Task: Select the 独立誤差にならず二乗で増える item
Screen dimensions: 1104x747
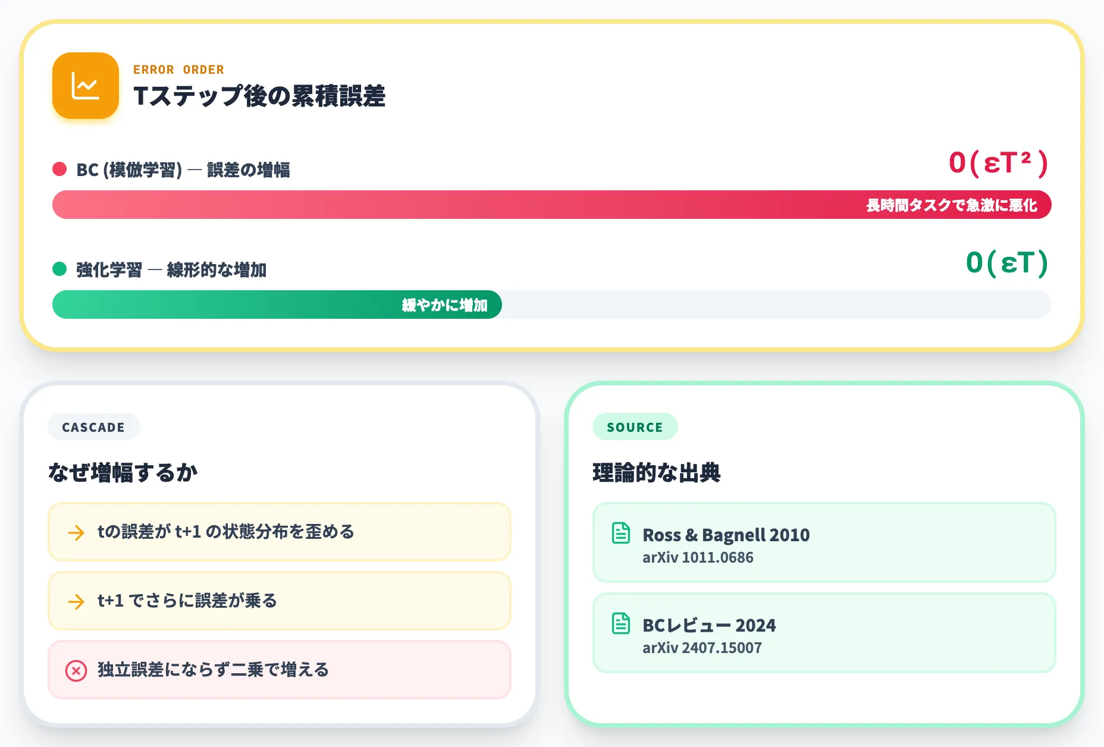Action: pos(280,670)
